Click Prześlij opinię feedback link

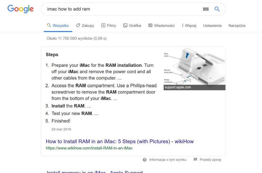tap(210, 160)
